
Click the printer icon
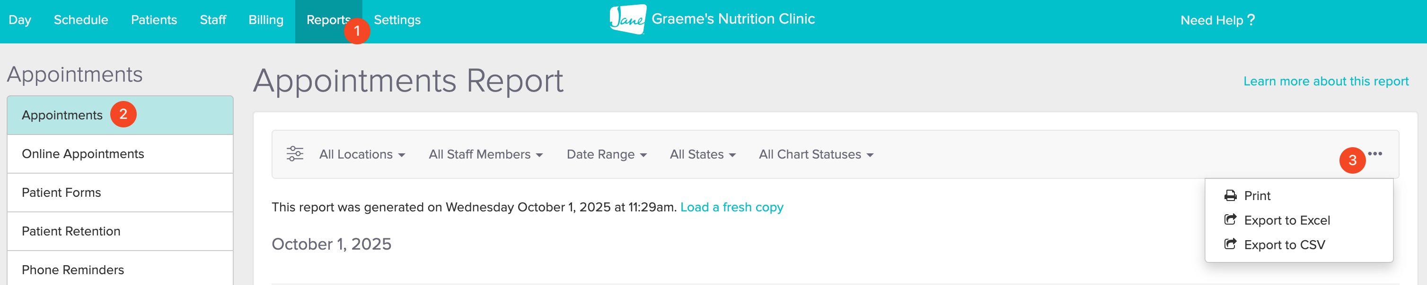1230,195
